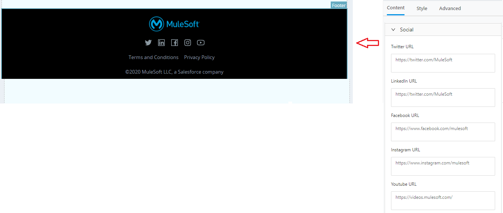This screenshot has width=503, height=213.
Task: Open the Terms and Conditions link
Action: pyautogui.click(x=154, y=57)
